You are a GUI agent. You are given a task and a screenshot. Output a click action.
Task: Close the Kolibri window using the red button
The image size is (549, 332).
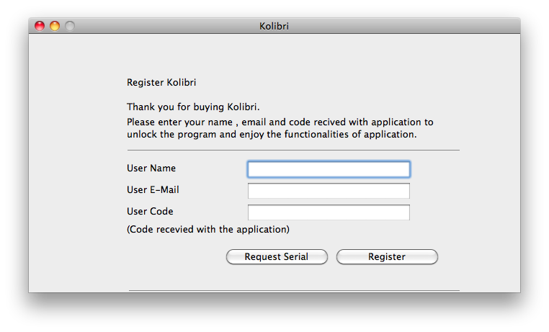[40, 26]
